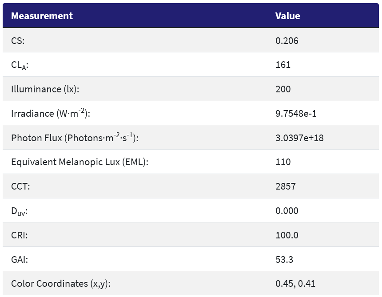The image size is (382, 297).
Task: Select the Illuminance (lx) label
Action: pyautogui.click(x=45, y=89)
